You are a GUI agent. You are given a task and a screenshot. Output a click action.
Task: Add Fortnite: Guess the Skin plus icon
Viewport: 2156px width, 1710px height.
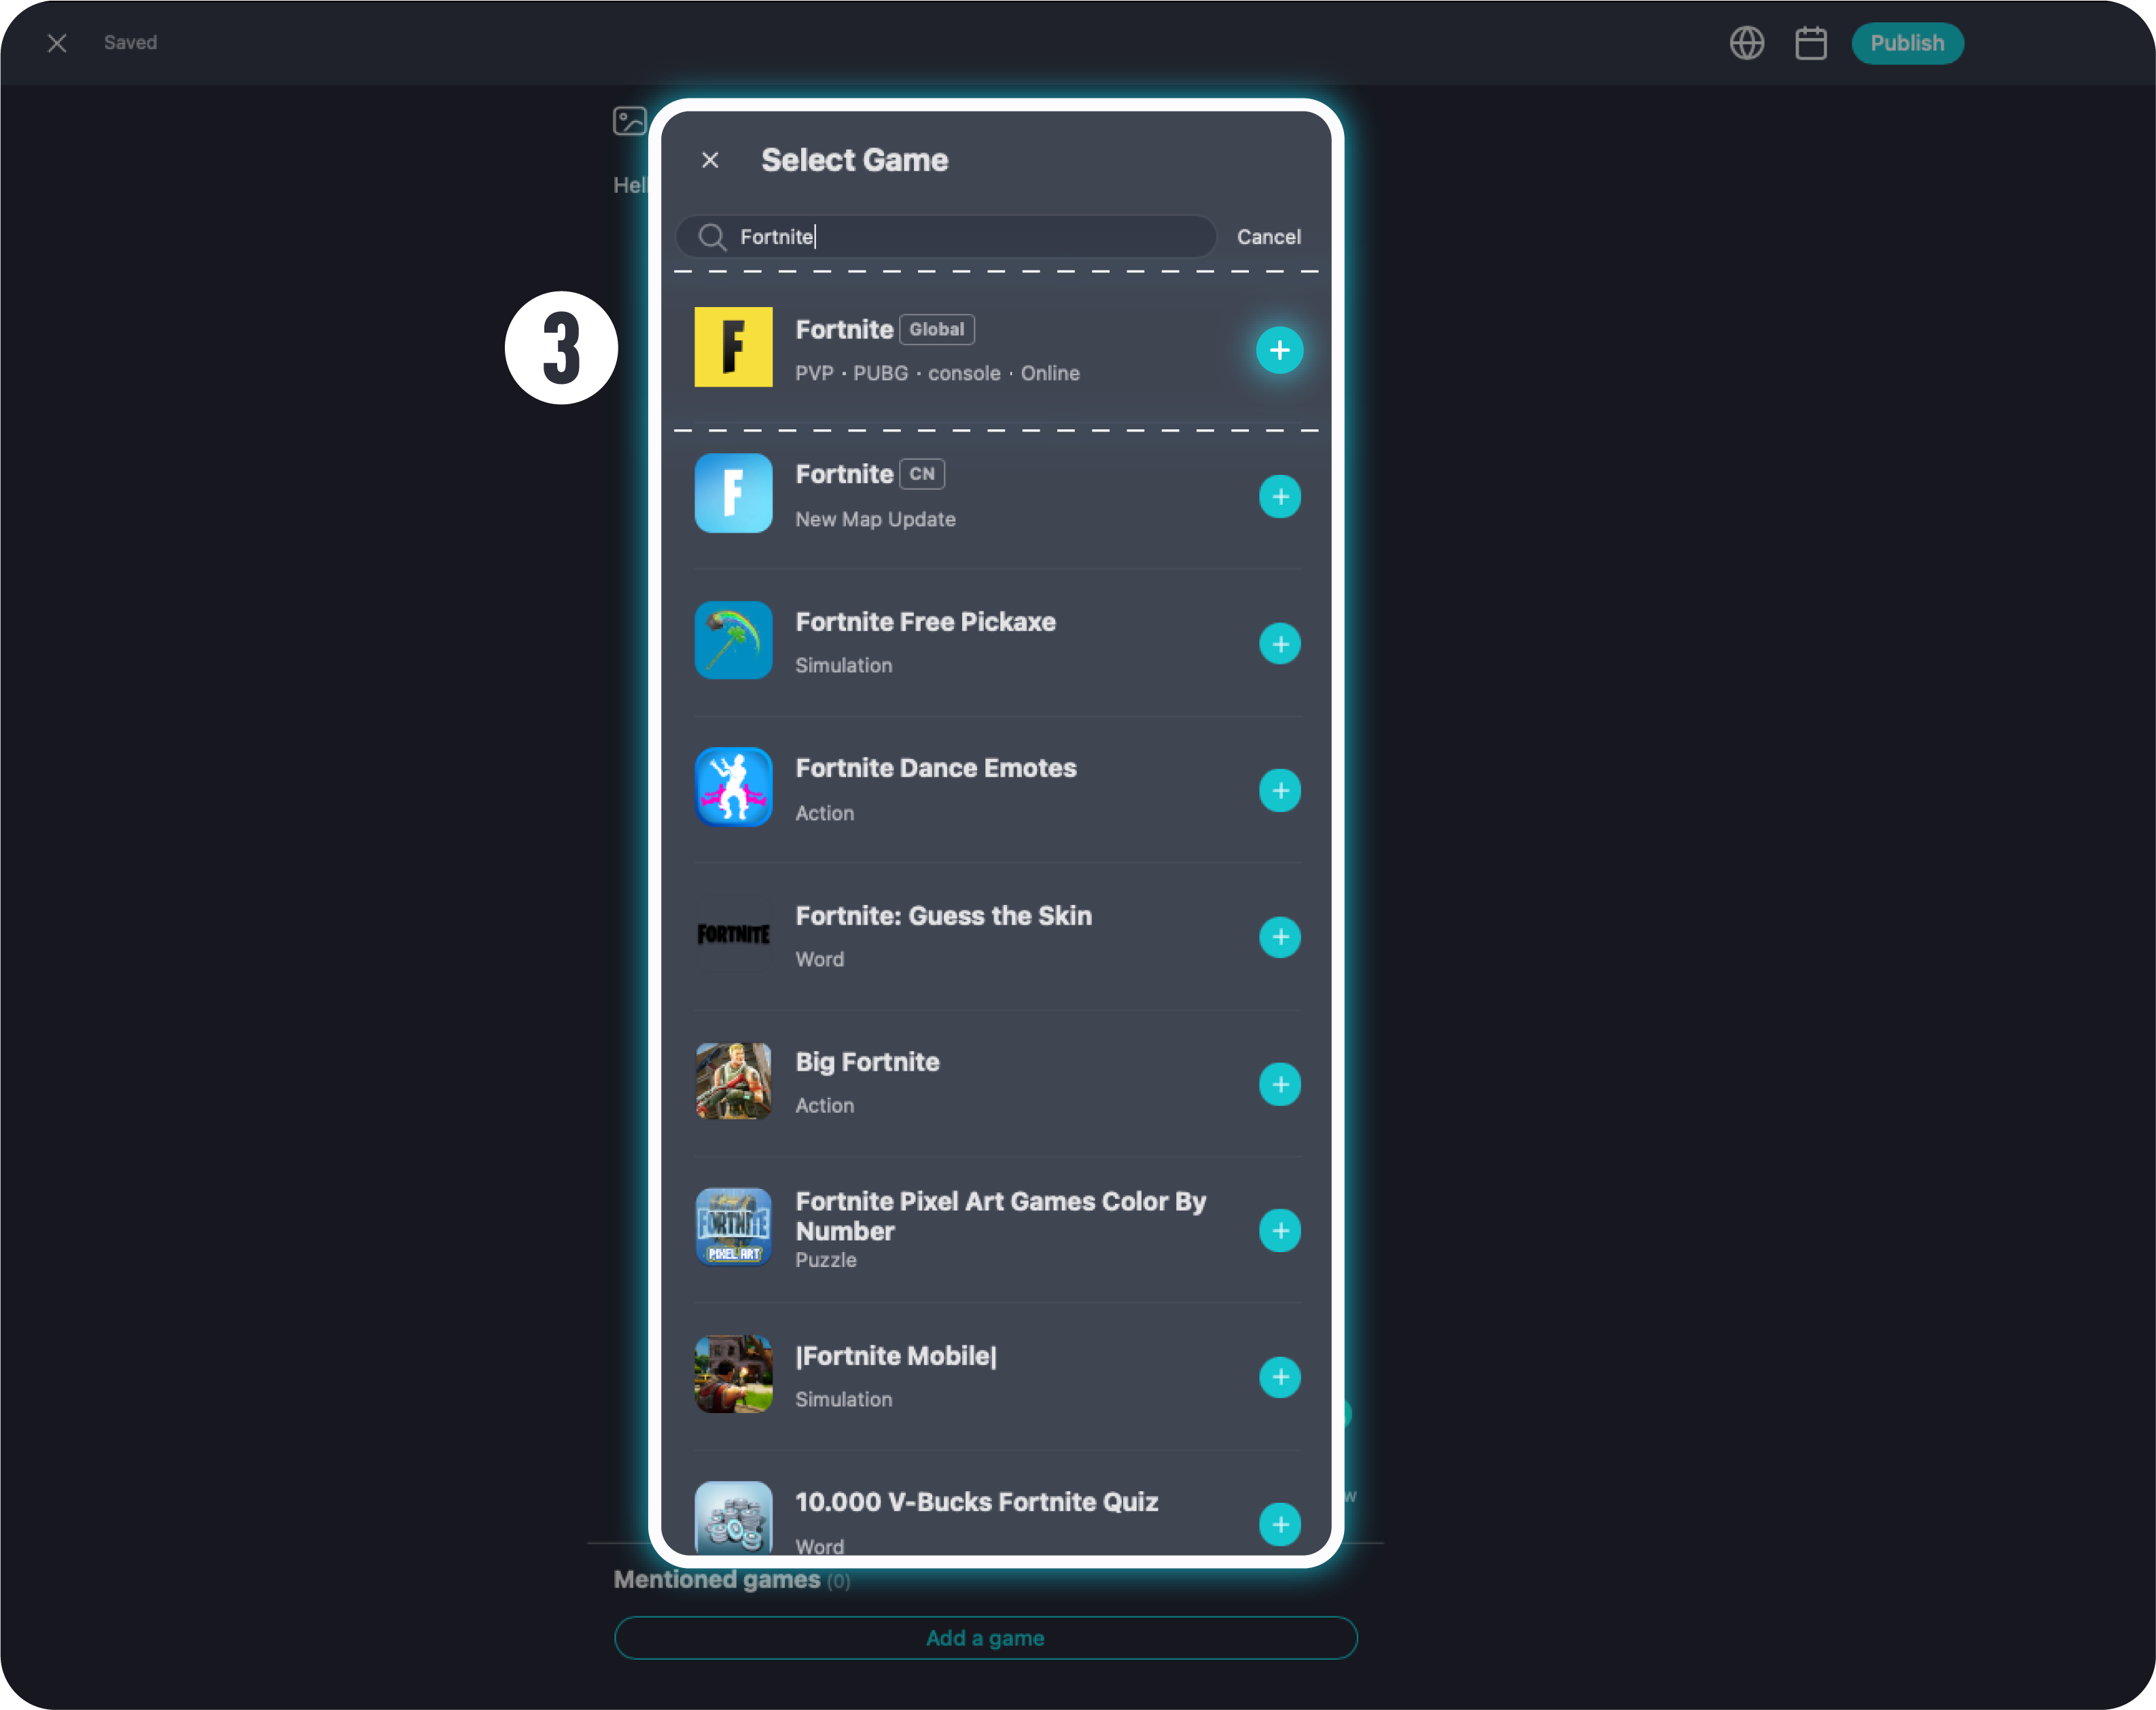(1279, 937)
